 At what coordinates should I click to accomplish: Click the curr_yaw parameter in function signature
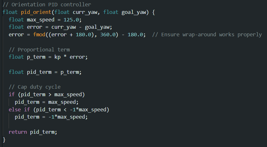[x=85, y=12]
